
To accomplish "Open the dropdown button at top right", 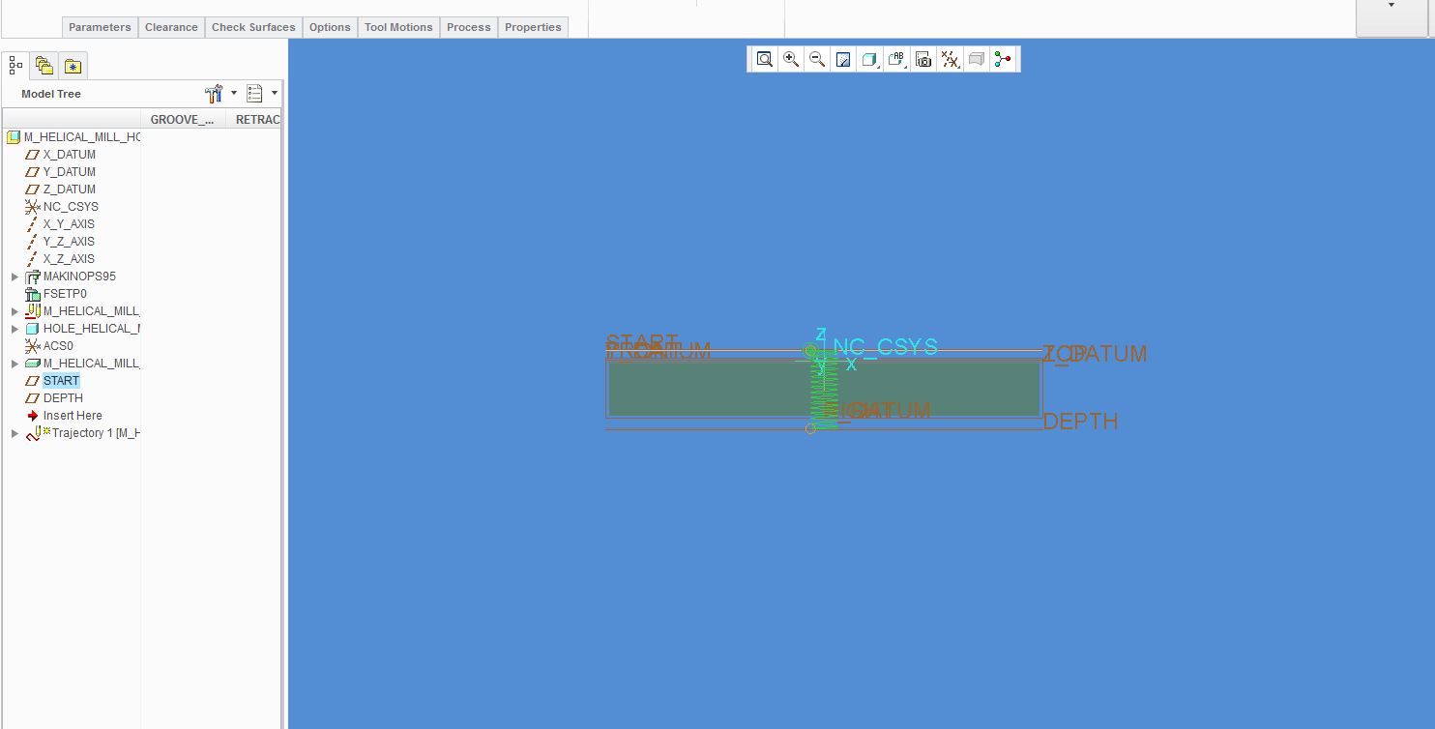I will [1391, 6].
